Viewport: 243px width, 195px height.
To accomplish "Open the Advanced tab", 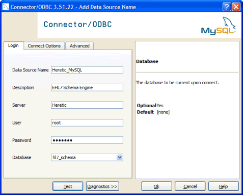I will (79, 46).
